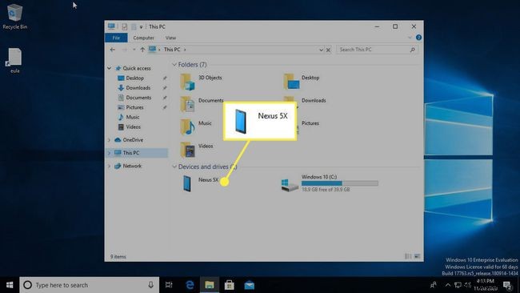
Task: Click the C: drive capacity bar
Action: [339, 183]
